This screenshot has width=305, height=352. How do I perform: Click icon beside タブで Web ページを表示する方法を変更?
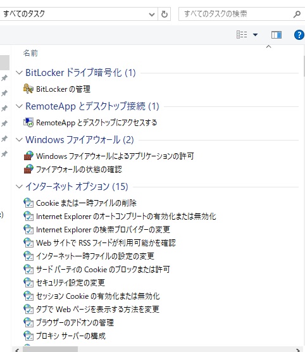tap(28, 309)
